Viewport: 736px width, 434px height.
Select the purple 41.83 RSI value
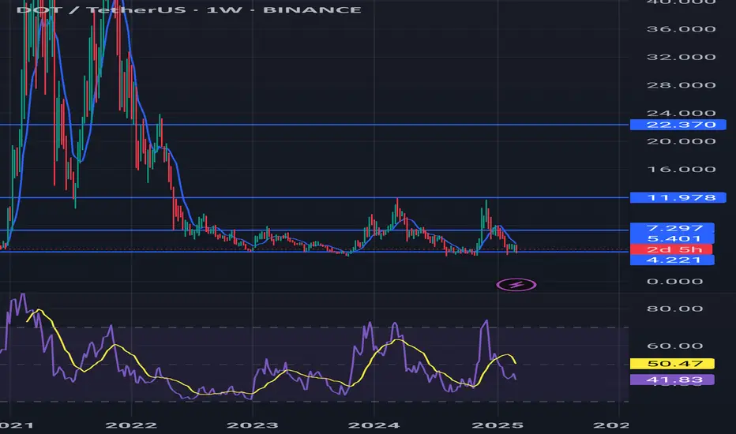click(672, 380)
